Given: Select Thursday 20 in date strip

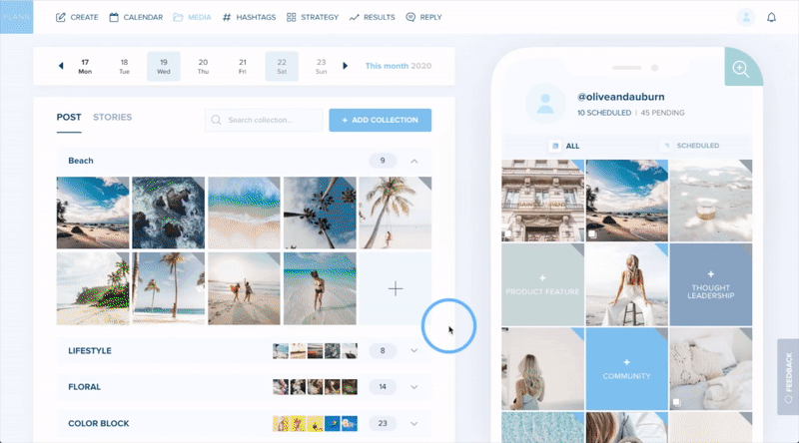Looking at the screenshot, I should click(203, 66).
